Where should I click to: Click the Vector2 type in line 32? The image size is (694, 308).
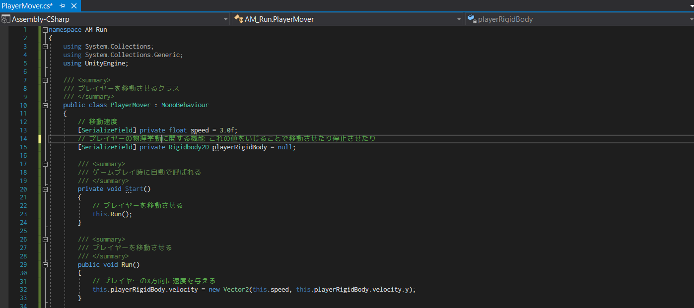click(x=236, y=290)
